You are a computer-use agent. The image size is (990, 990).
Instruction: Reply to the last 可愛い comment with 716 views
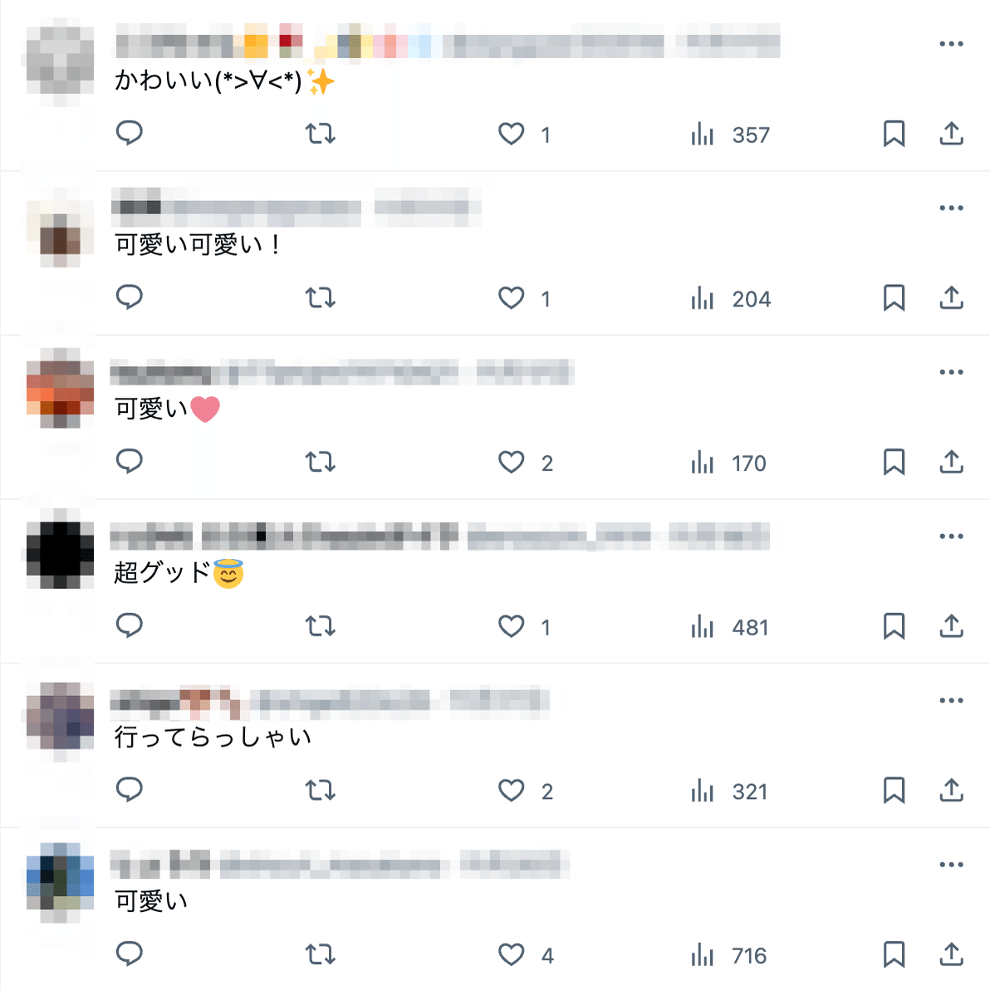click(x=130, y=954)
